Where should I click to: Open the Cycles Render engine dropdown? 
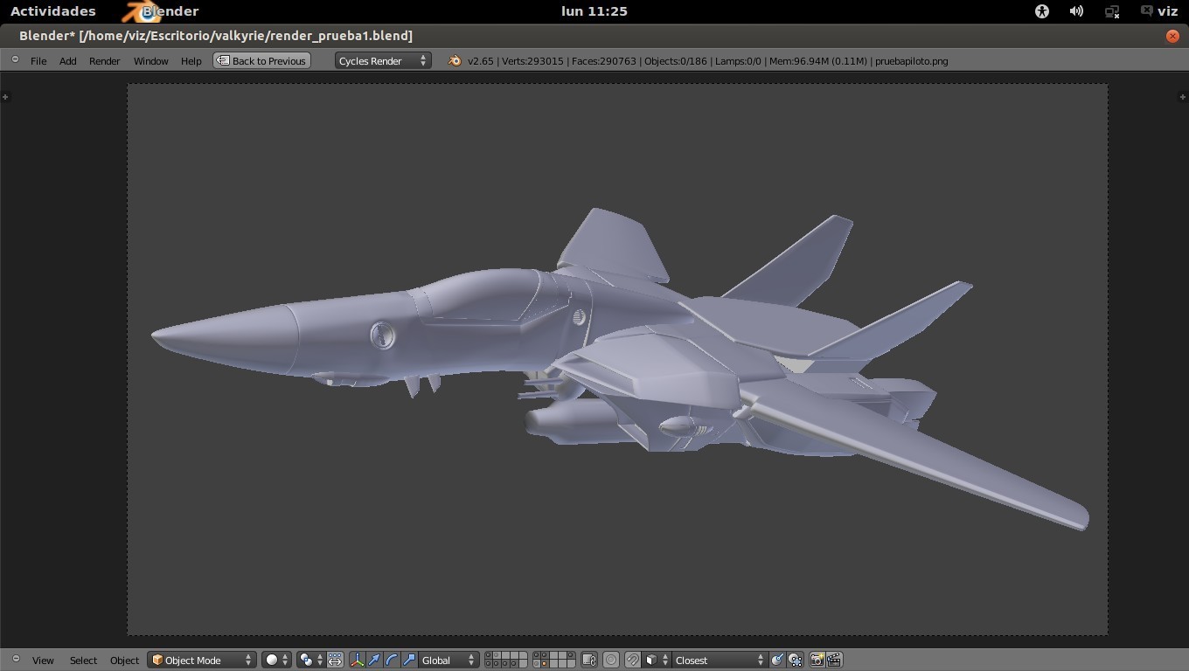[x=383, y=61]
